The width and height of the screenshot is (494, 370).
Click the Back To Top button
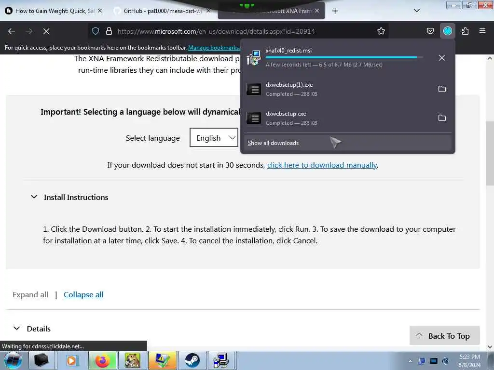[444, 335]
